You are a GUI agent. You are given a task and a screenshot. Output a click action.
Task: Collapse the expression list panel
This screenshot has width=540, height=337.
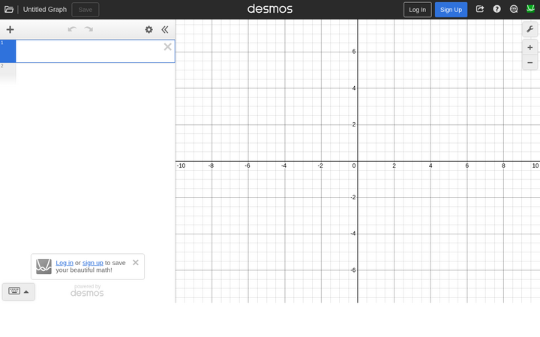[x=165, y=29]
